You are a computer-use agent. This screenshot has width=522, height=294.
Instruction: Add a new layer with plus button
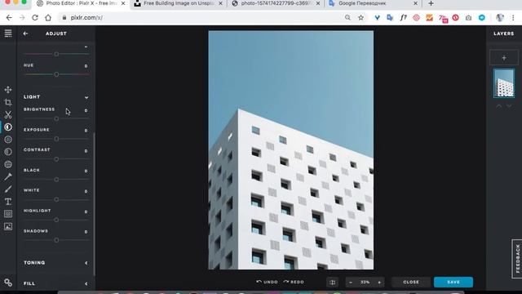coord(504,58)
